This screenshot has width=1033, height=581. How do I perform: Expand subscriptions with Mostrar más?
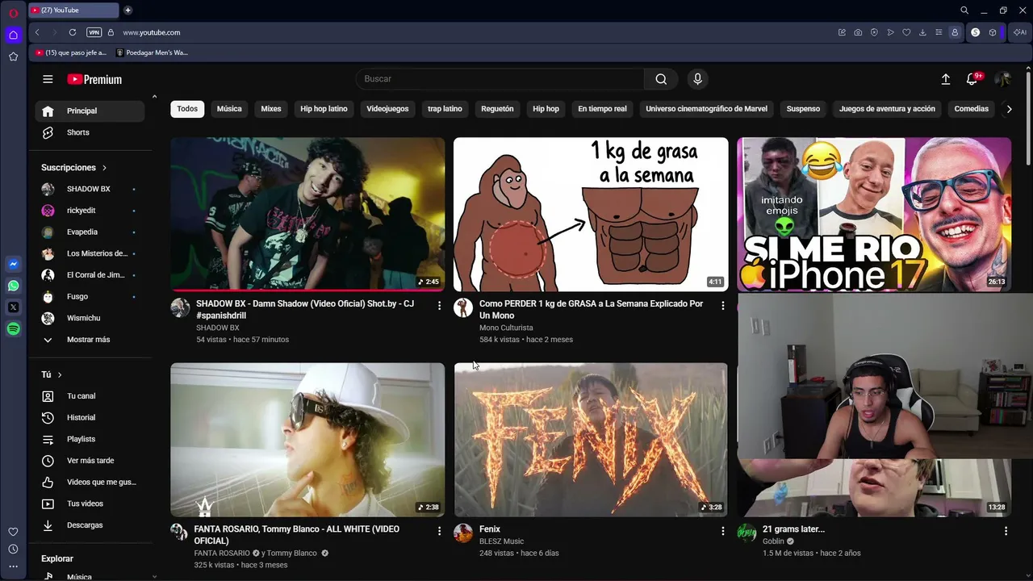coord(89,340)
